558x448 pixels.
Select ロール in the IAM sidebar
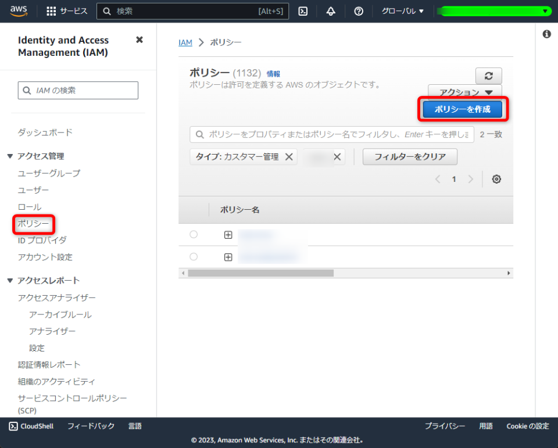pos(29,206)
